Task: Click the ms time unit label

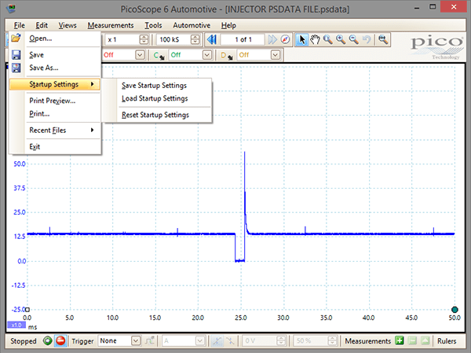Action: click(x=32, y=327)
